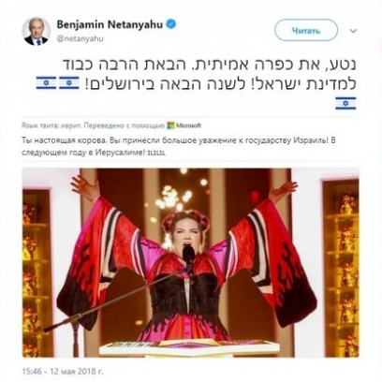Click the Microsoft translator name text
Viewport: 382px width, 382px height.
pos(188,125)
